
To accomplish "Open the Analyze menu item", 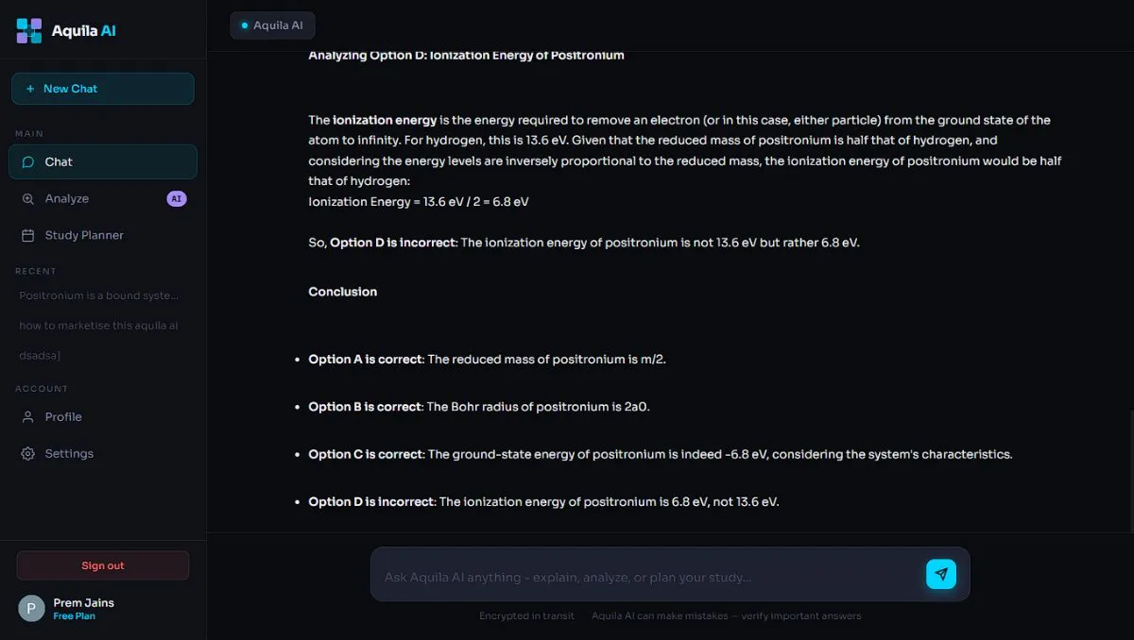I will [x=103, y=198].
